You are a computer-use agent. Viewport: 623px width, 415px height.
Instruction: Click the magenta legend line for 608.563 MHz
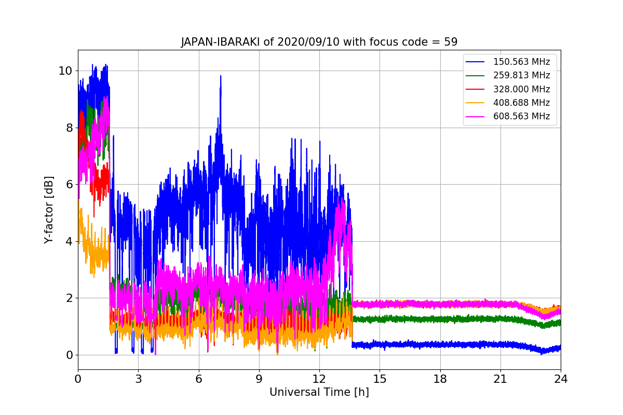(x=475, y=116)
